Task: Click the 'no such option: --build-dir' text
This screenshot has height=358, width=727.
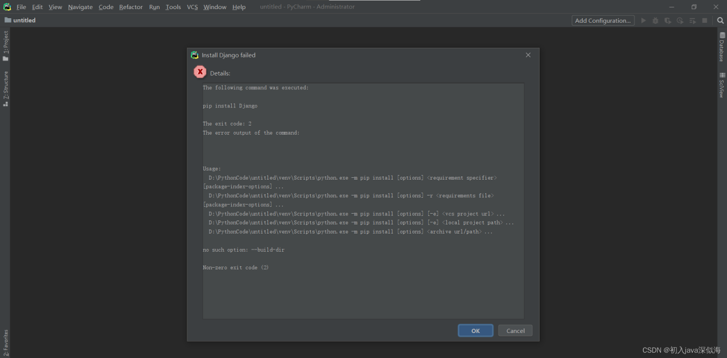Action: pyautogui.click(x=244, y=250)
